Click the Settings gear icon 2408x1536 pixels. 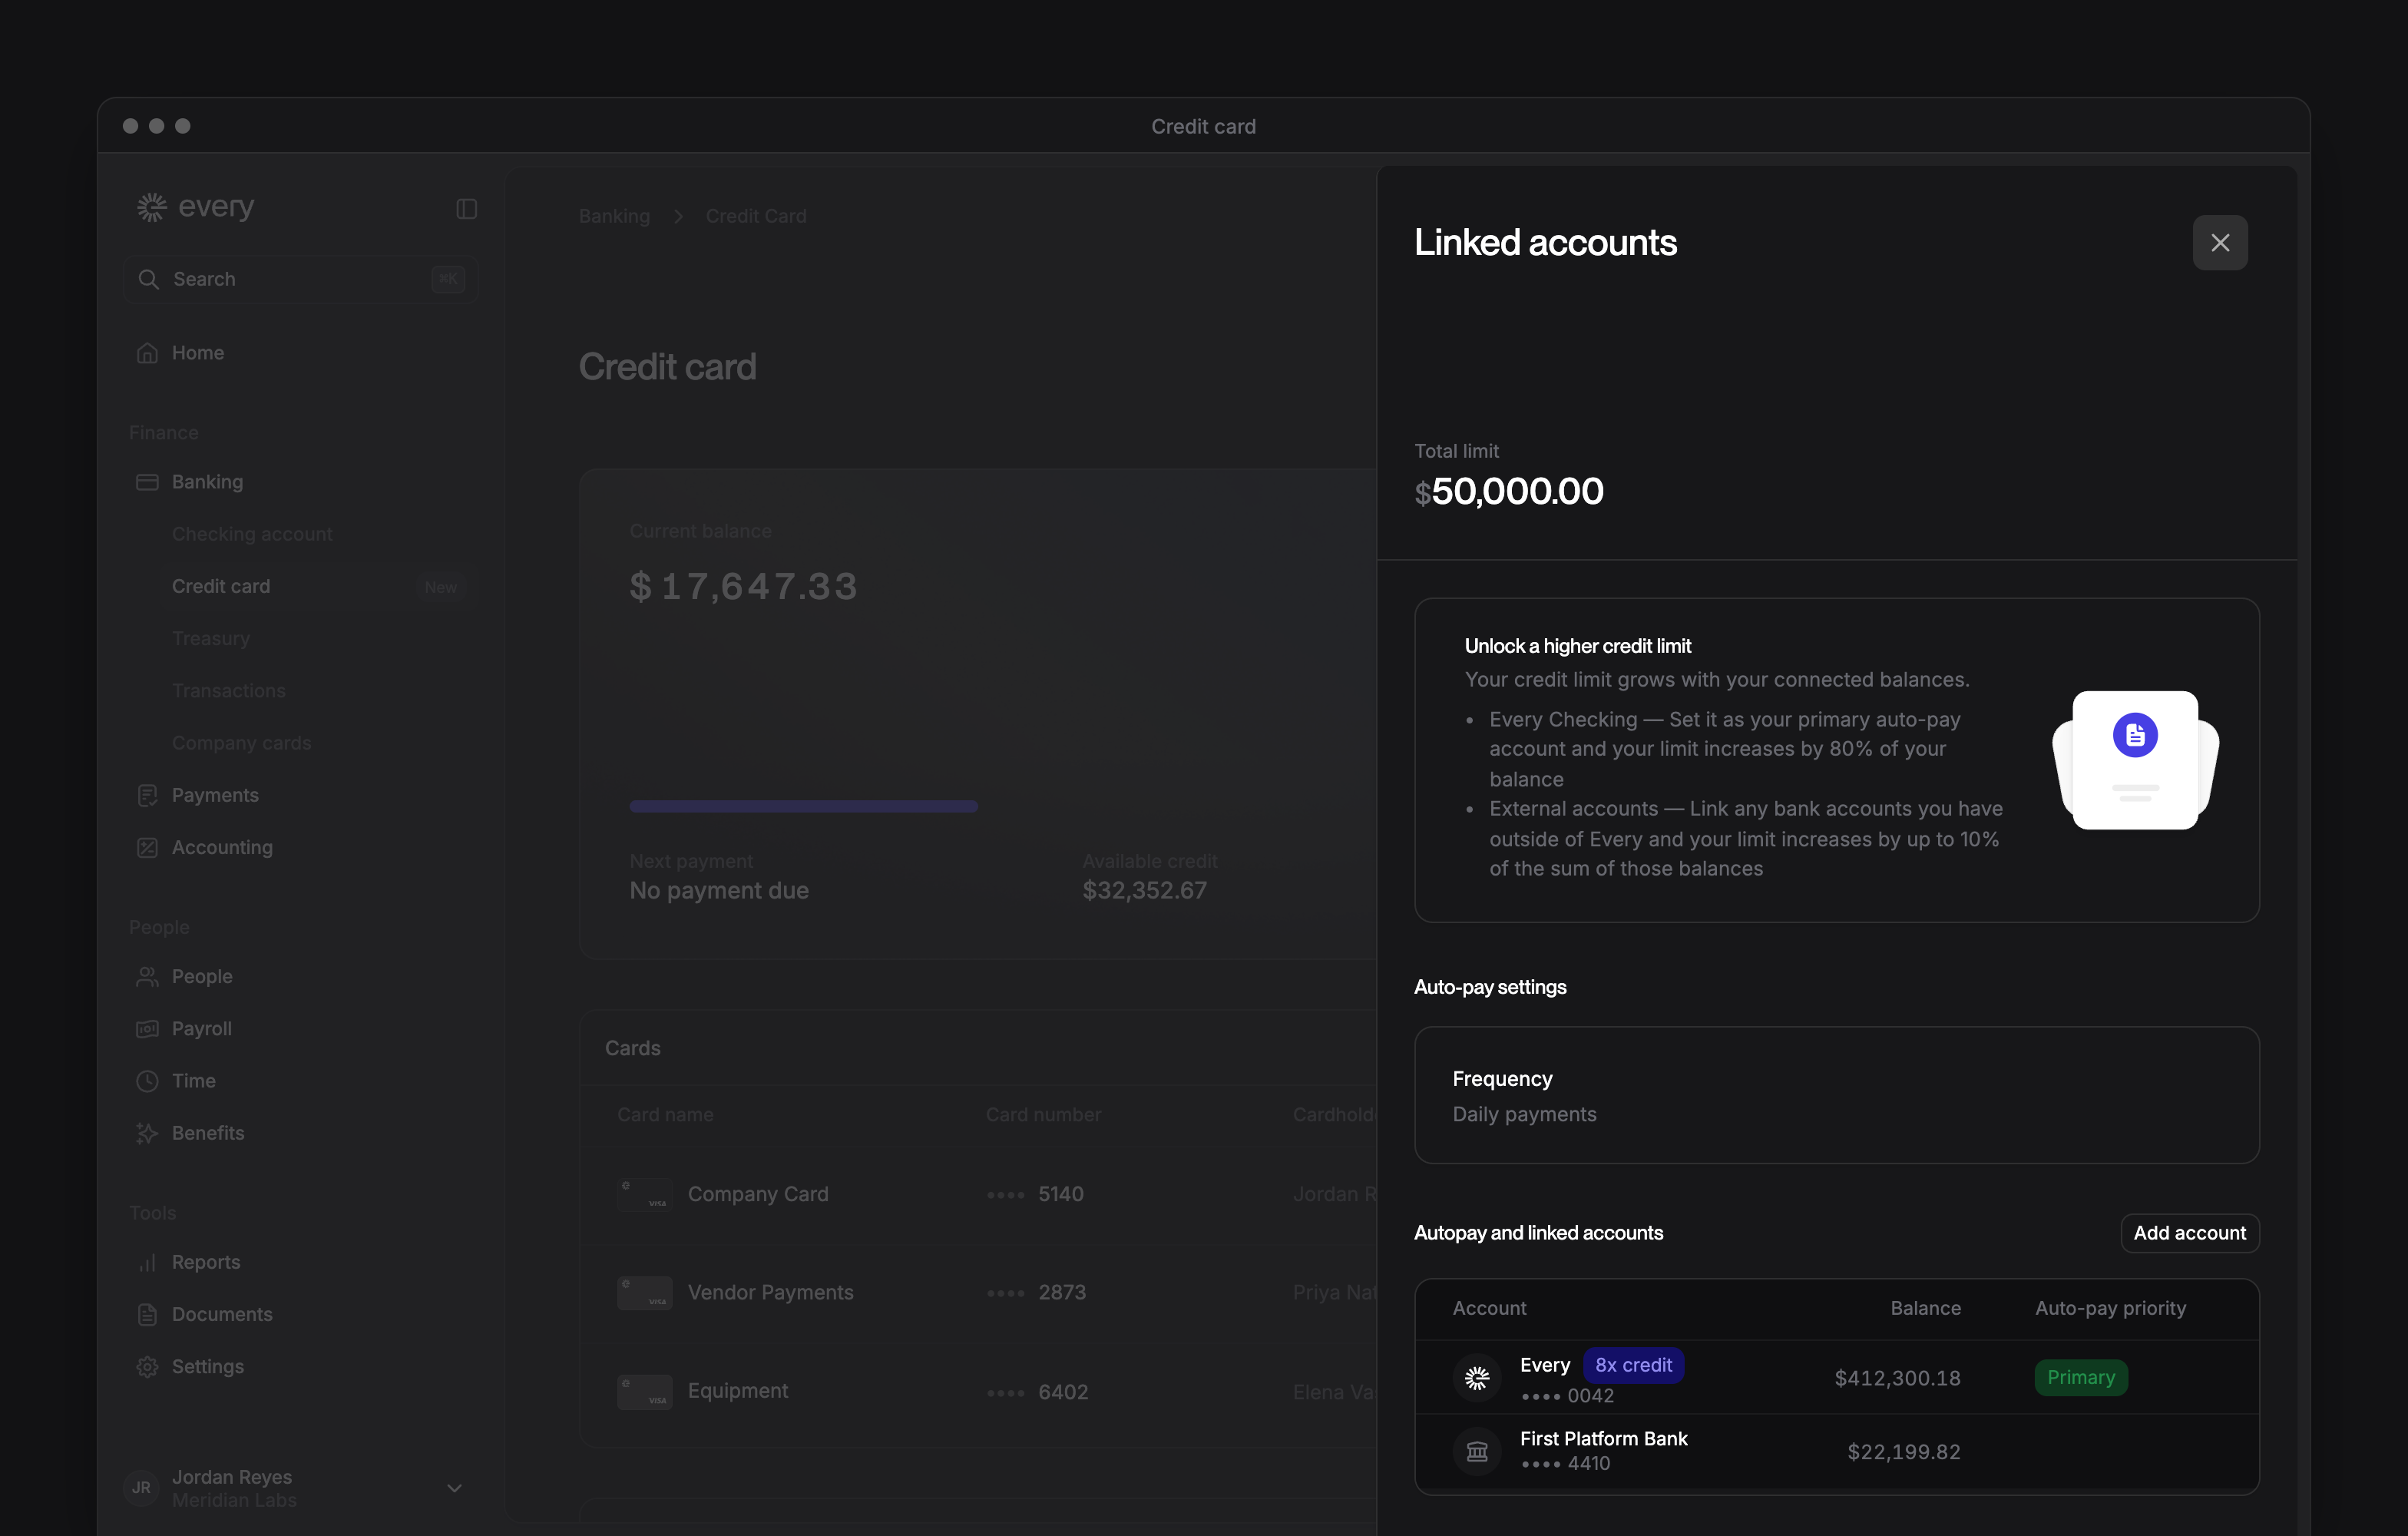point(147,1366)
